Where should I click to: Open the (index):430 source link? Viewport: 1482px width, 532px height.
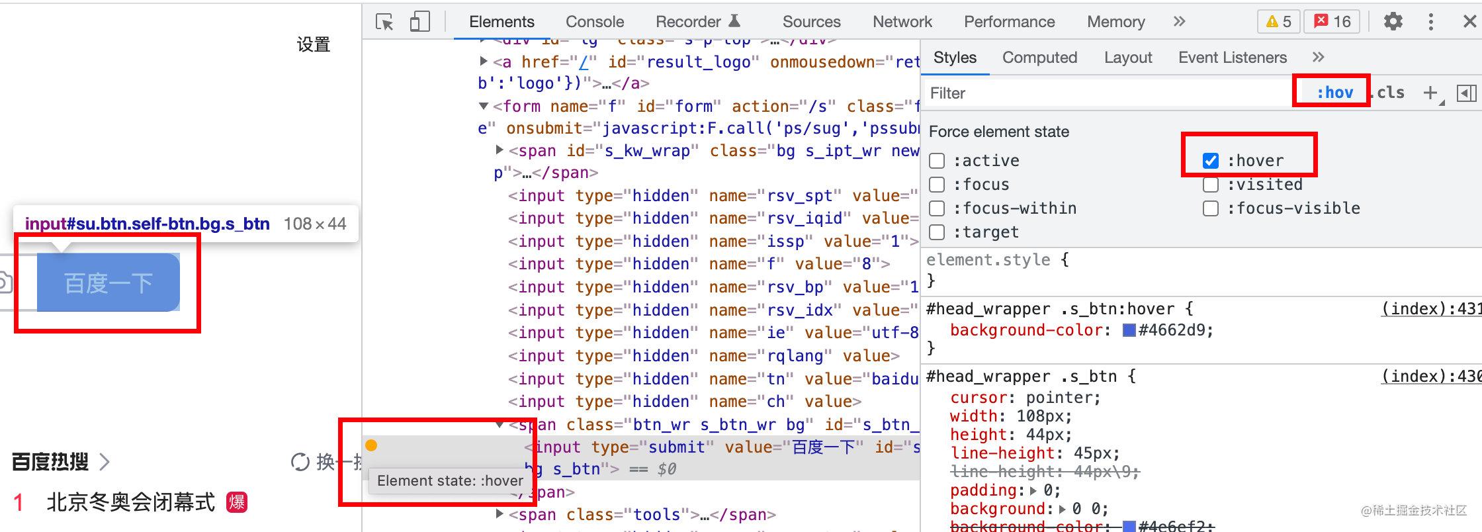coord(1432,377)
